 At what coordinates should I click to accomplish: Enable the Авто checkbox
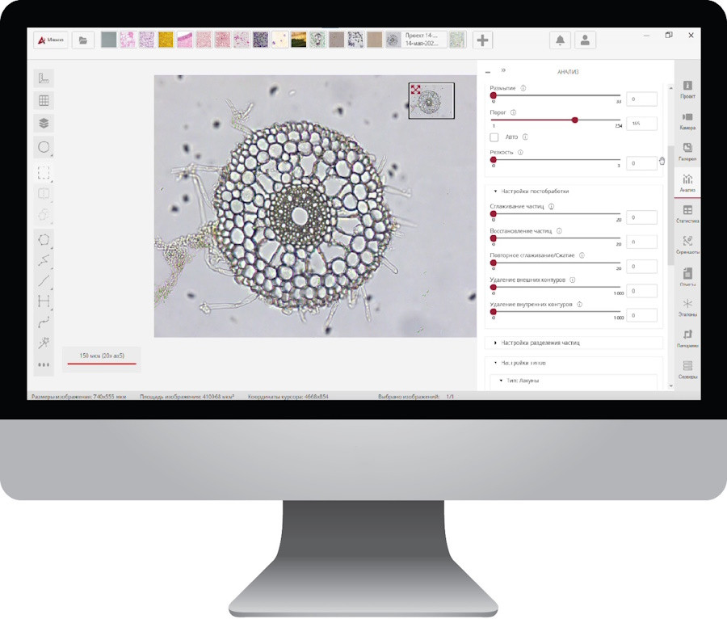pyautogui.click(x=494, y=137)
